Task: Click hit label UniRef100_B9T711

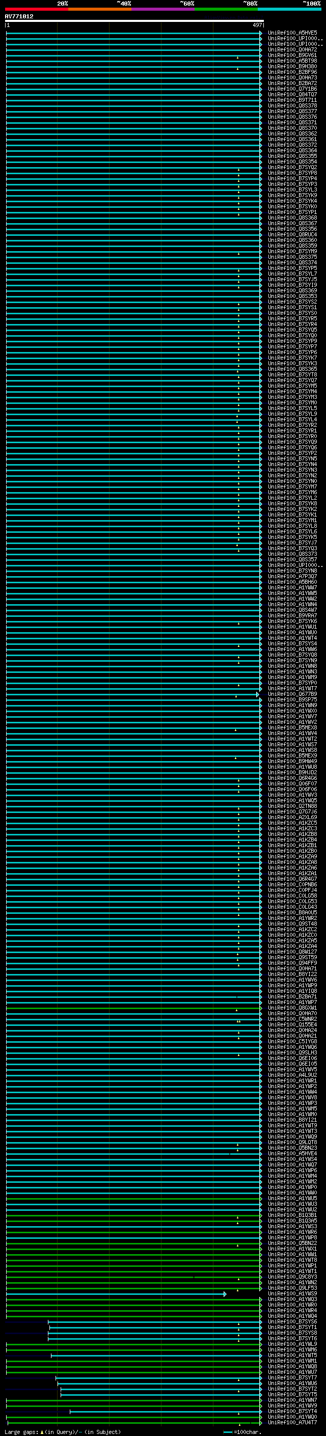Action: click(292, 100)
